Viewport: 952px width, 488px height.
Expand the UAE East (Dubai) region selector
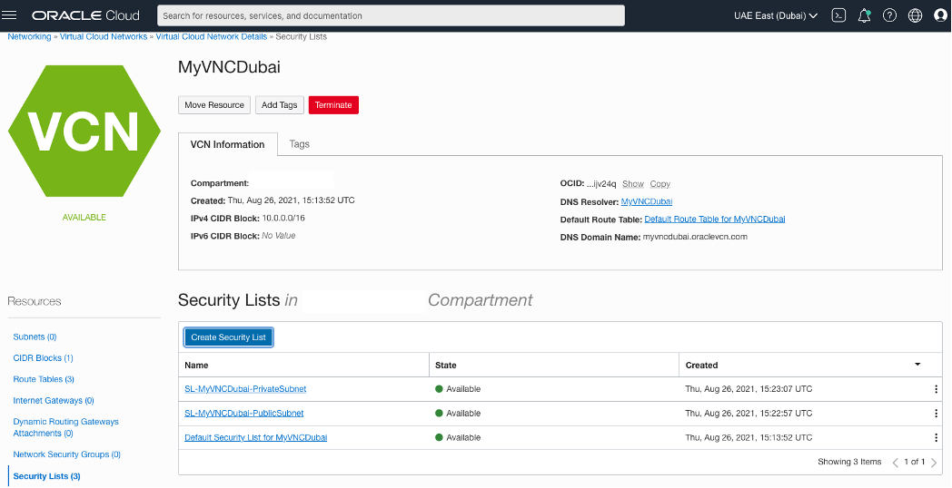click(x=776, y=15)
